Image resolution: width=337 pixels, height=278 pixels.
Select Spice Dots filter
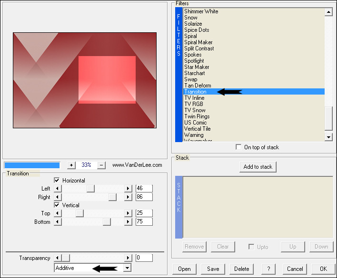[x=254, y=30]
